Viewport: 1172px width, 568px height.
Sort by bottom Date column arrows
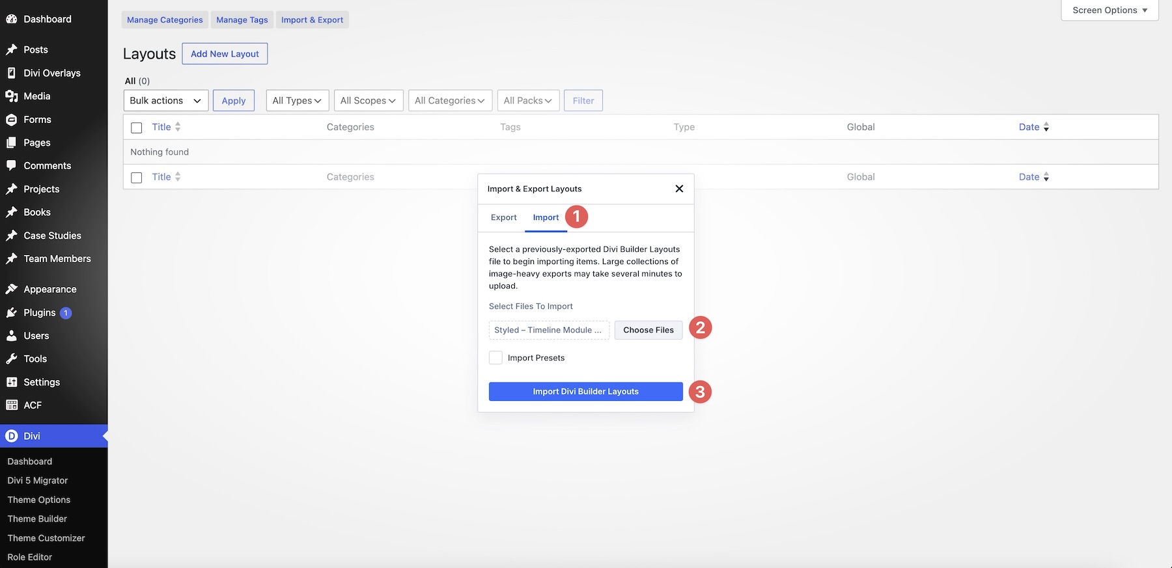click(1046, 177)
